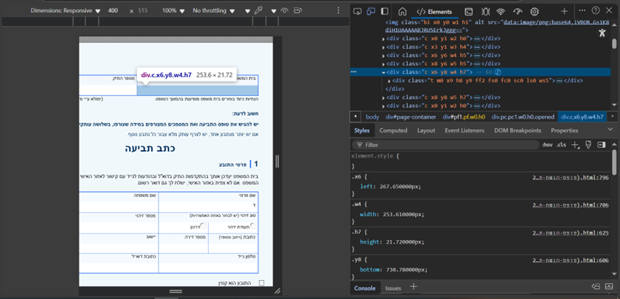Viewport: 620px width, 299px height.
Task: Open the eyedropper color picker in device toolbar
Action: [258, 11]
